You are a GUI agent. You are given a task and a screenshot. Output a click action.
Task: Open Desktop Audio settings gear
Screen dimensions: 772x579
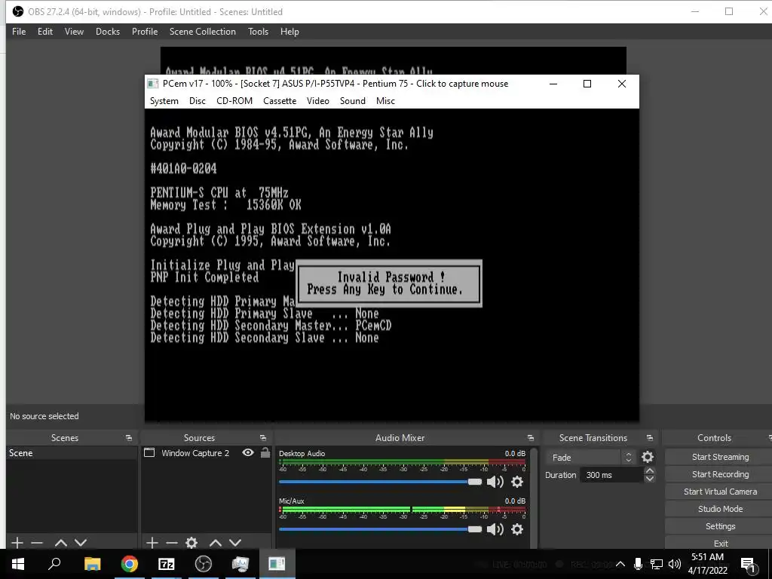517,482
